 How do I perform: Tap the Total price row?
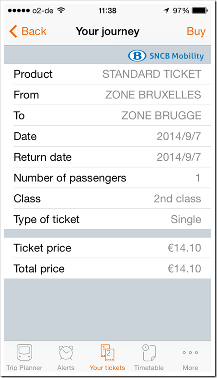107,269
